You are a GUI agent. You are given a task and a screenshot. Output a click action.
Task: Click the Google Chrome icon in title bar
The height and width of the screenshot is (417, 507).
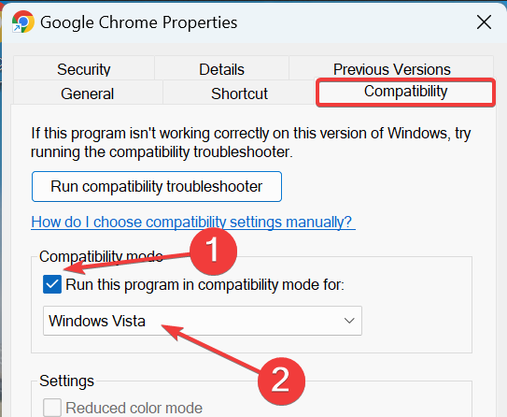[x=23, y=22]
